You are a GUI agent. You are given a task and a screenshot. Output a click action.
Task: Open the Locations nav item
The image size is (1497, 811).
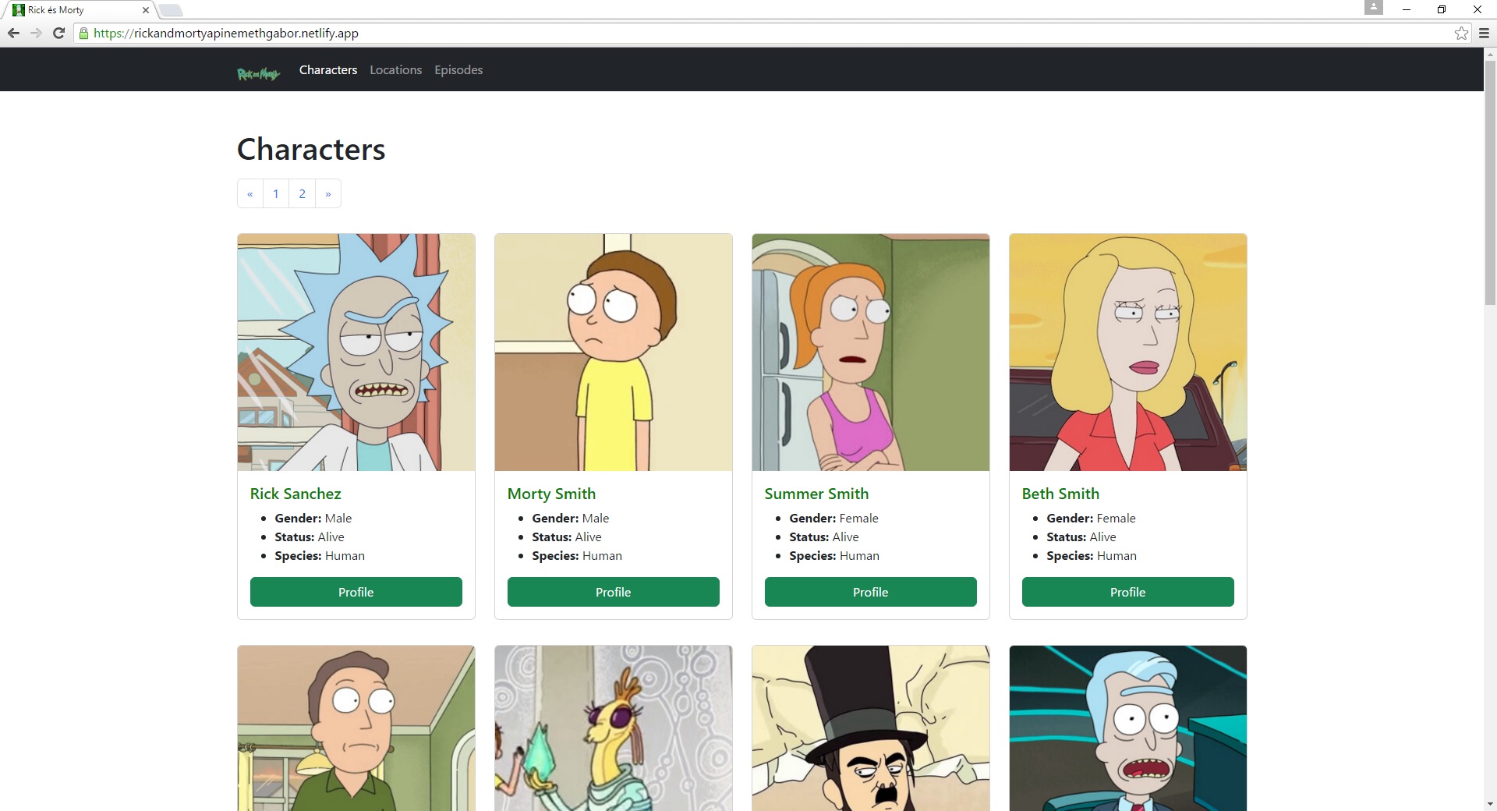[395, 70]
